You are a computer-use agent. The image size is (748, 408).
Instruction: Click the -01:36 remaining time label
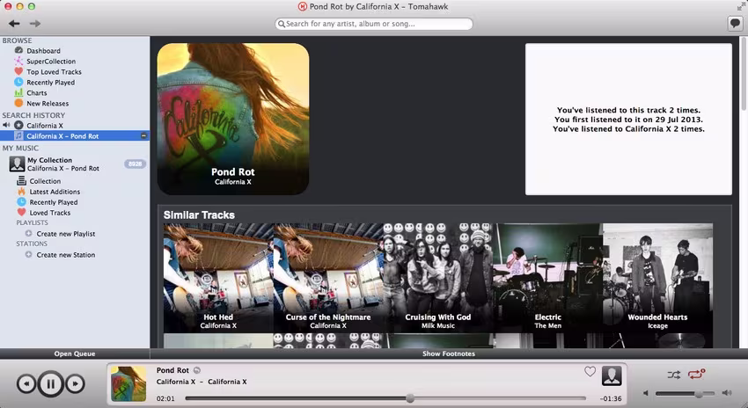coord(611,398)
